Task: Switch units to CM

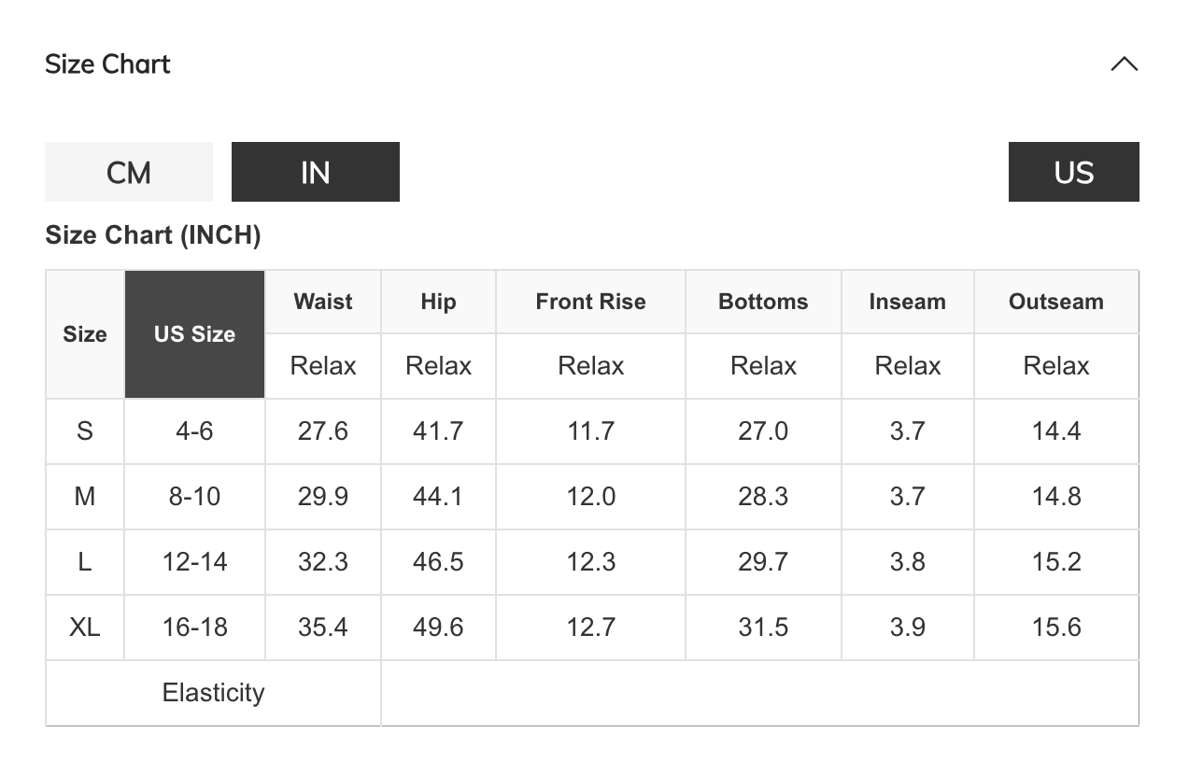Action: [129, 172]
